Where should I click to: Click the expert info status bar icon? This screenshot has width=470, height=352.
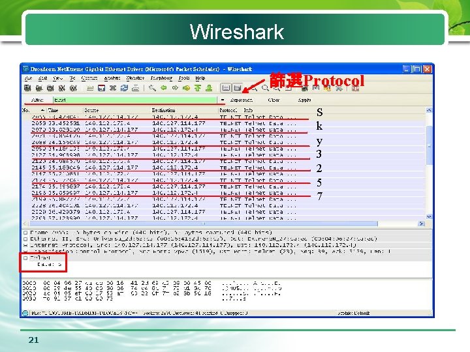click(25, 313)
